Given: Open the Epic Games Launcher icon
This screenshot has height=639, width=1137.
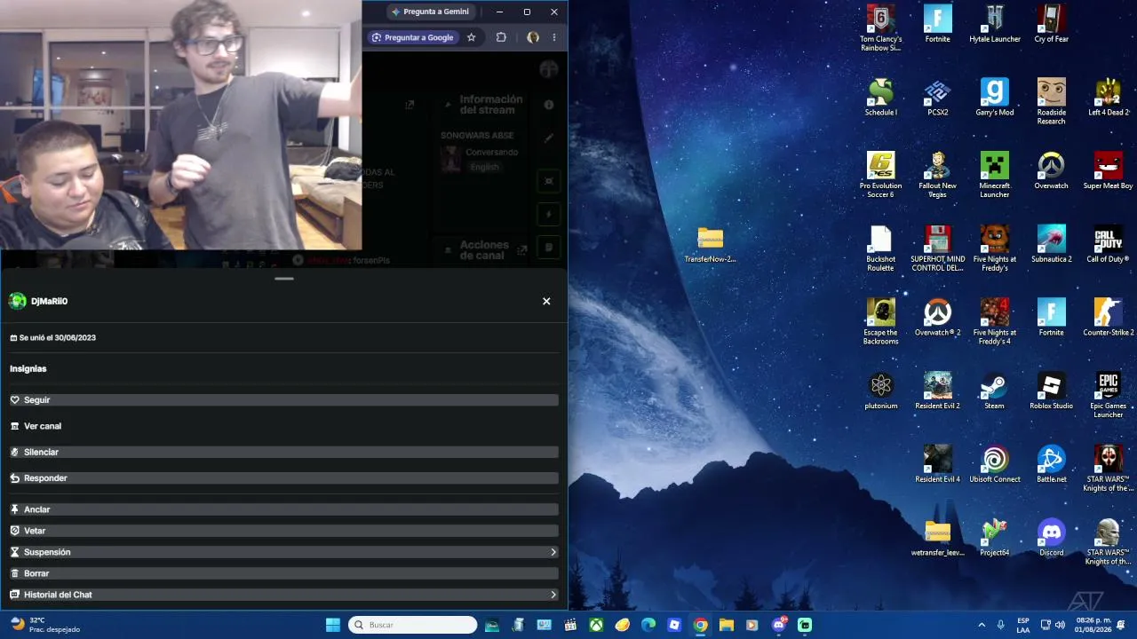Looking at the screenshot, I should point(1108,396).
